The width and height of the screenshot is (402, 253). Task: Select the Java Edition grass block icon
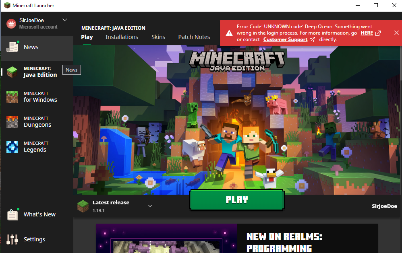click(x=12, y=72)
